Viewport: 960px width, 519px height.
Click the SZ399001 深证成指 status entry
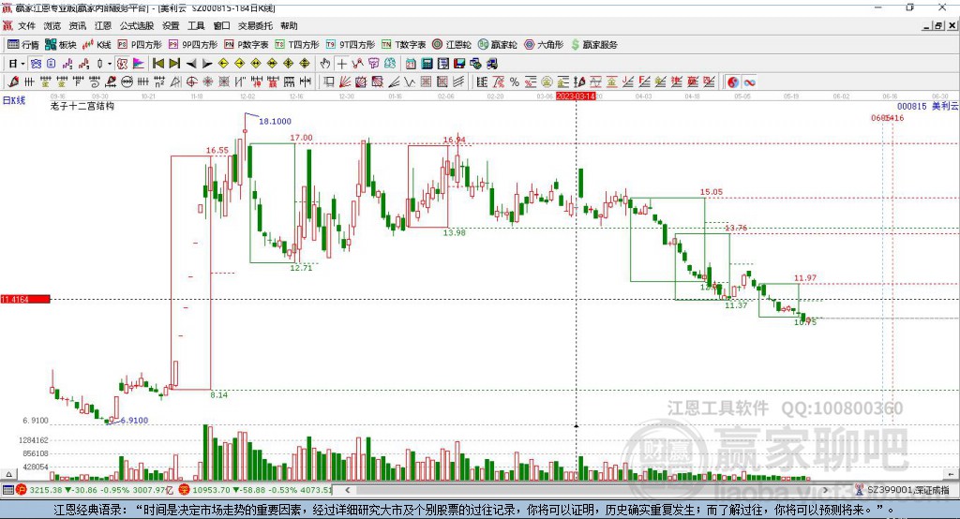902,490
